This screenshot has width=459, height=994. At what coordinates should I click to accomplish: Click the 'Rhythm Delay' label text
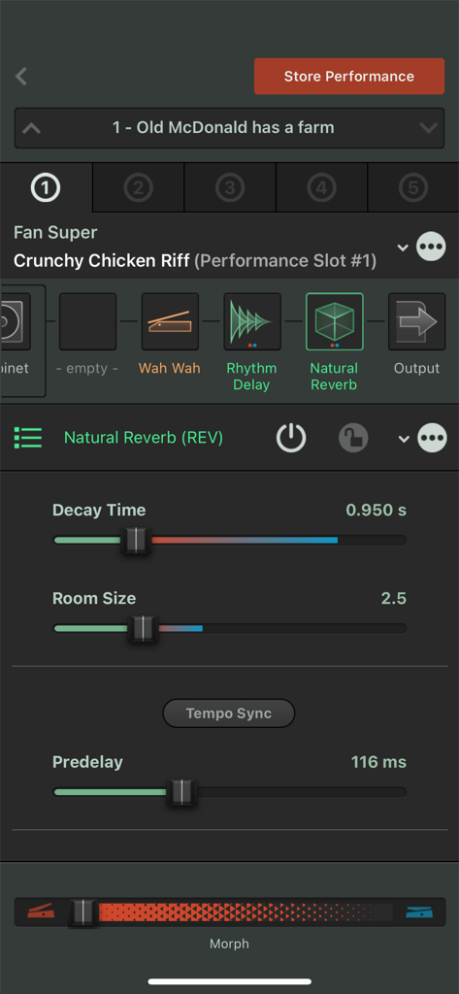point(251,377)
